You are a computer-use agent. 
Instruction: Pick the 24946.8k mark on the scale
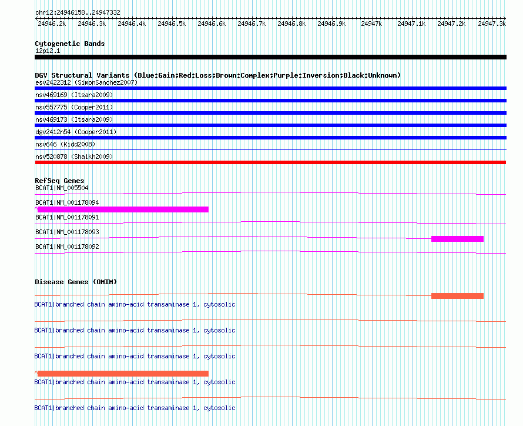(292, 24)
